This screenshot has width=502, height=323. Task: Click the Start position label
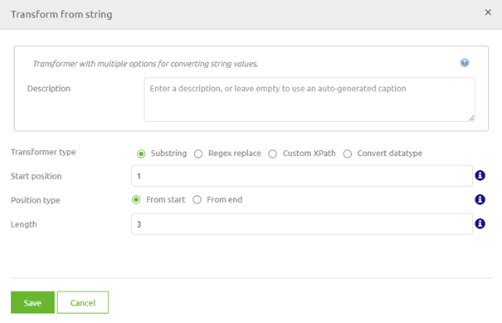pos(37,176)
